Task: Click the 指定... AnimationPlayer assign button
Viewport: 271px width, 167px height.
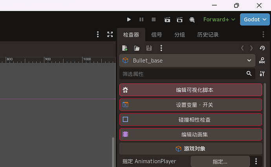Action: tap(220, 162)
